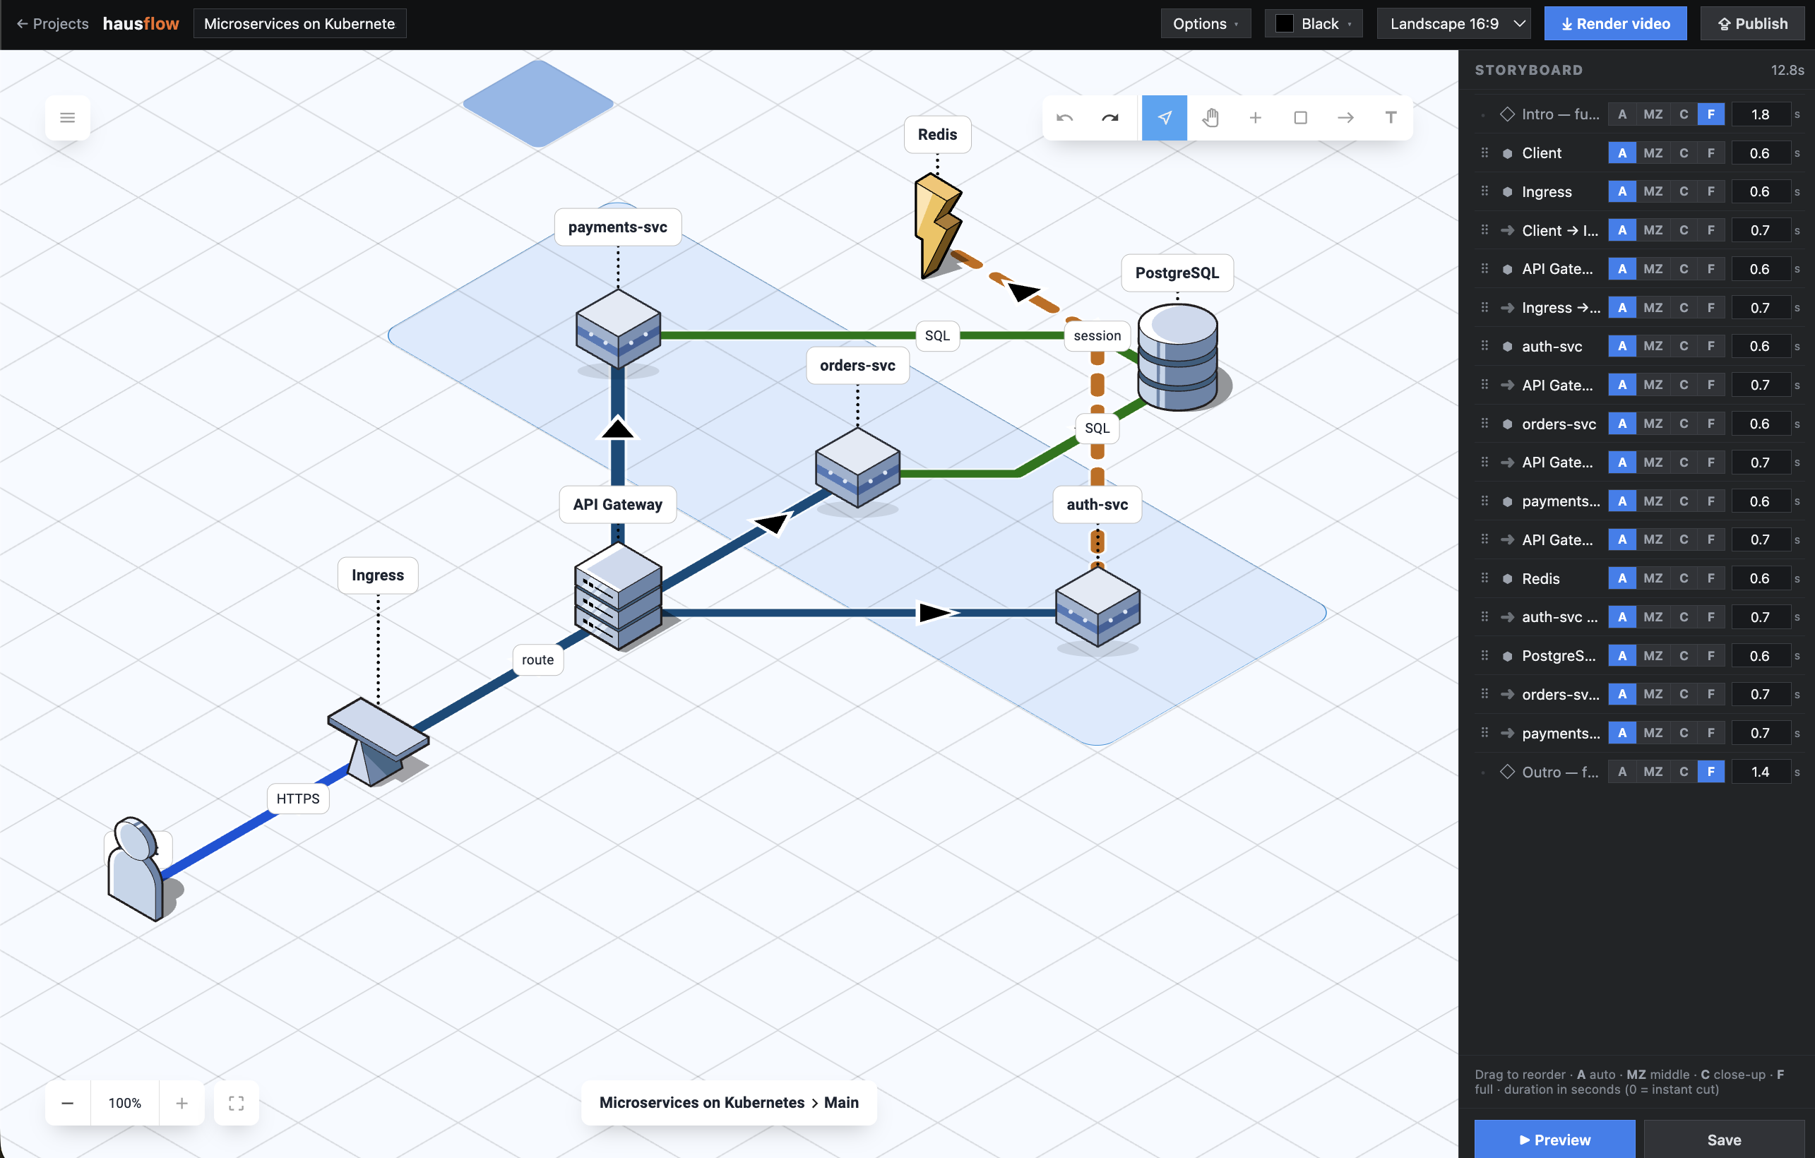Toggle F on the Intro row
Image resolution: width=1815 pixels, height=1158 pixels.
tap(1711, 114)
